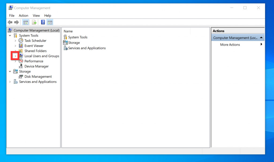Viewport: 274px width, 162px height.
Task: Click the Event Viewer icon in tree
Action: coord(21,46)
